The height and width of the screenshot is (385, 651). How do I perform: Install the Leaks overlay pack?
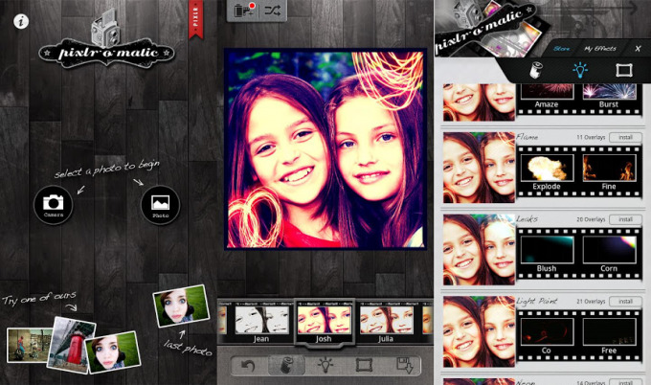pos(625,219)
